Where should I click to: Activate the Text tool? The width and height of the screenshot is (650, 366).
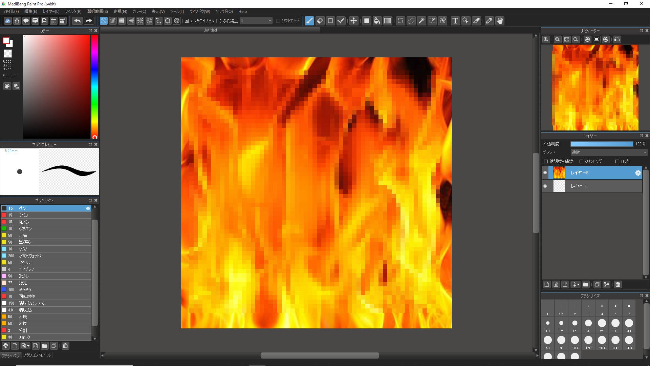(x=455, y=21)
